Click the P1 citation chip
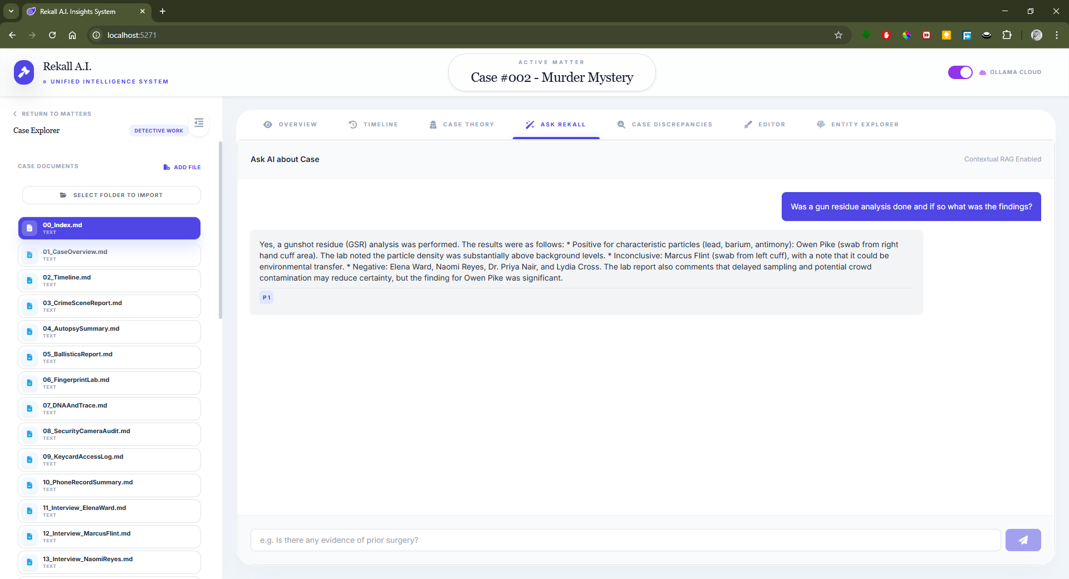Viewport: 1069px width, 579px height. (266, 297)
